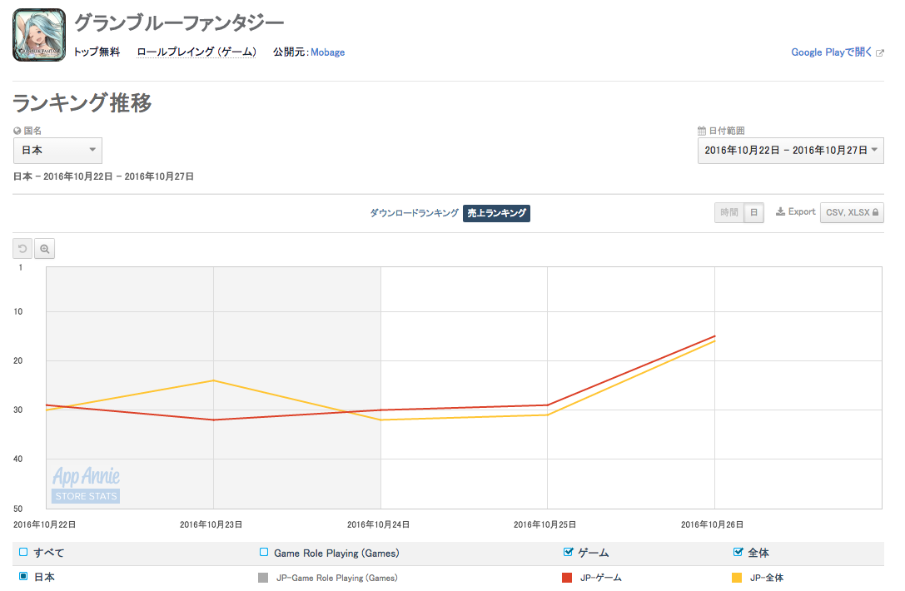Image resolution: width=905 pixels, height=591 pixels.
Task: Switch to ダウンロードランキング tab
Action: tap(414, 213)
